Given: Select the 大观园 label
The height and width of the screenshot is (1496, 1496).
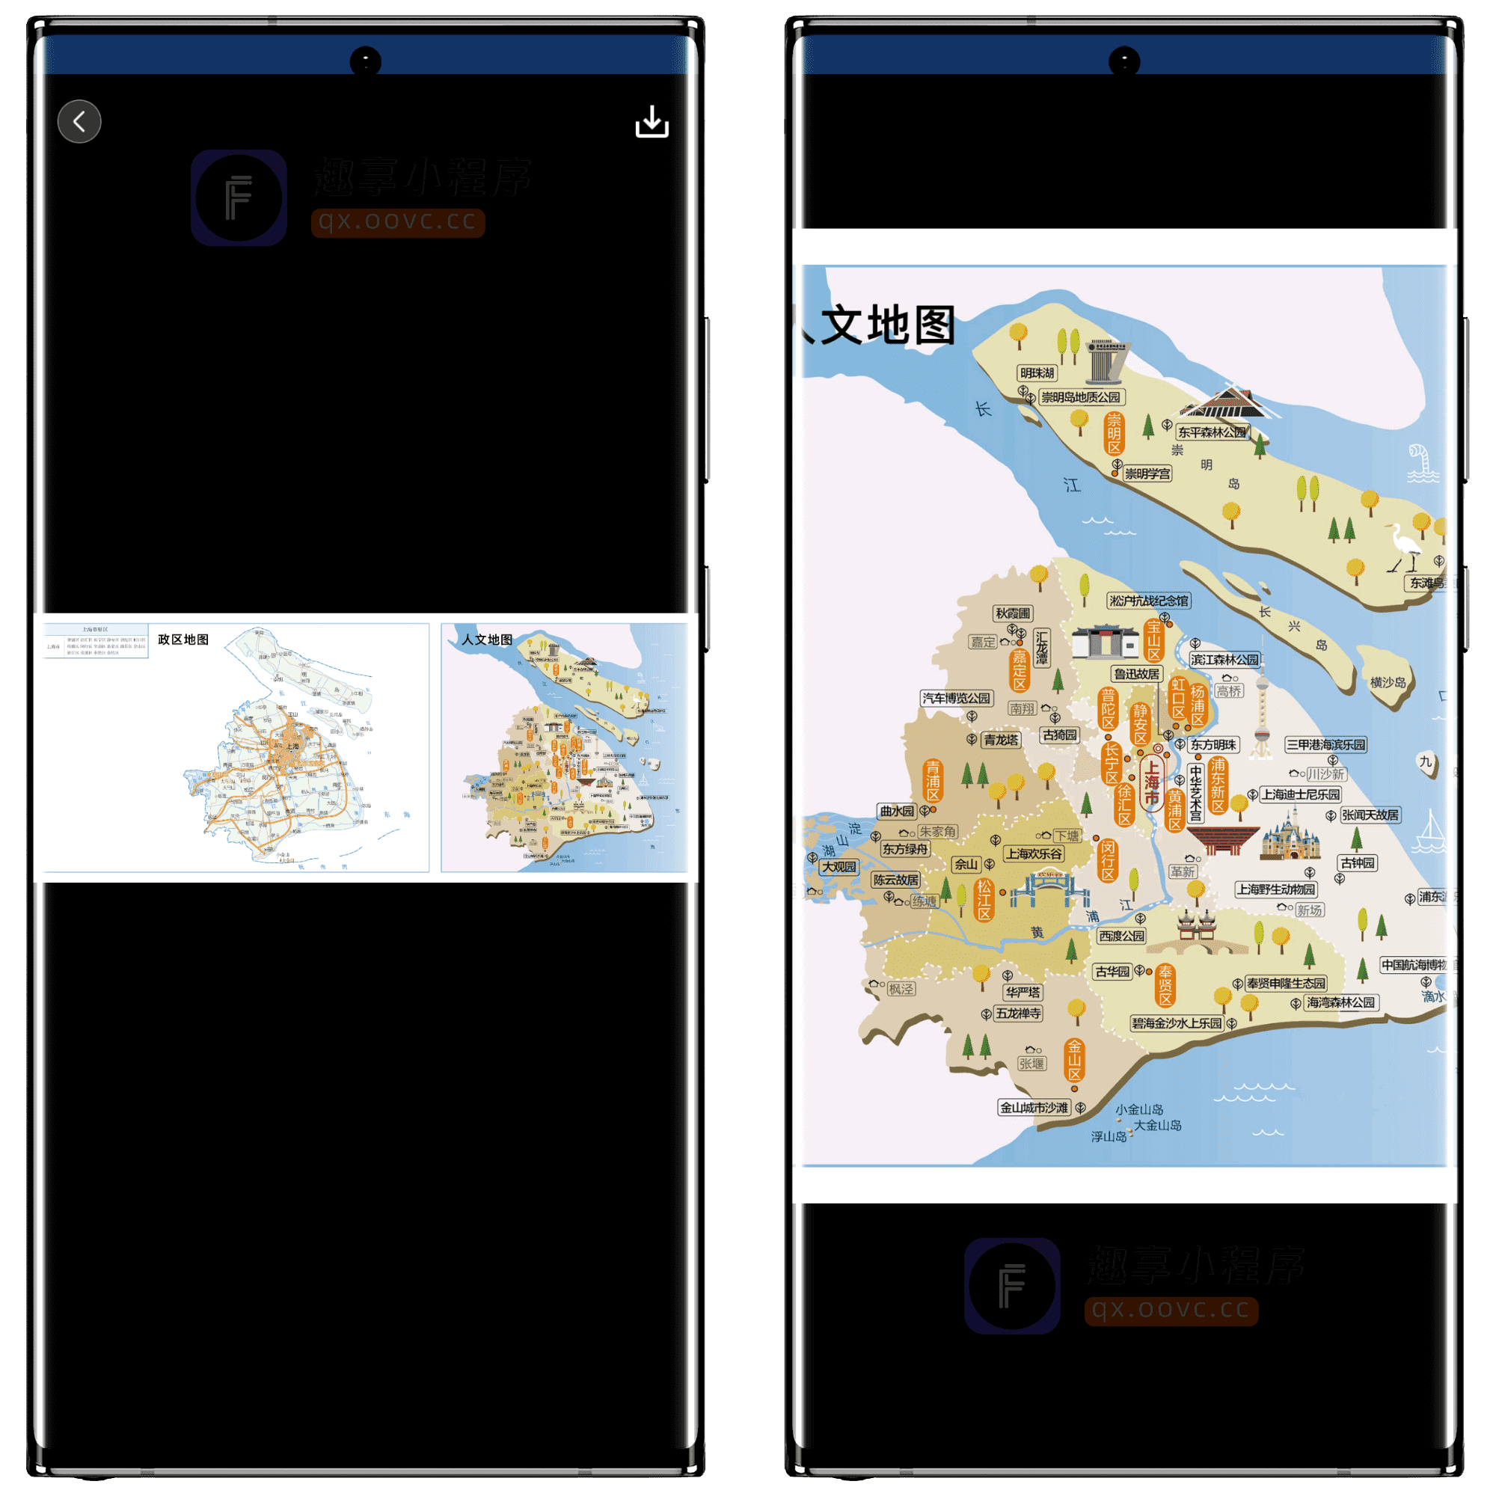Looking at the screenshot, I should pyautogui.click(x=839, y=867).
